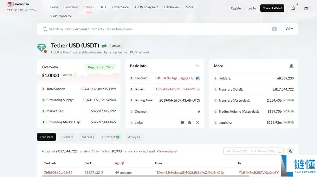Click the Register link
Image resolution: width=317 pixels, height=177 pixels.
[236, 8]
